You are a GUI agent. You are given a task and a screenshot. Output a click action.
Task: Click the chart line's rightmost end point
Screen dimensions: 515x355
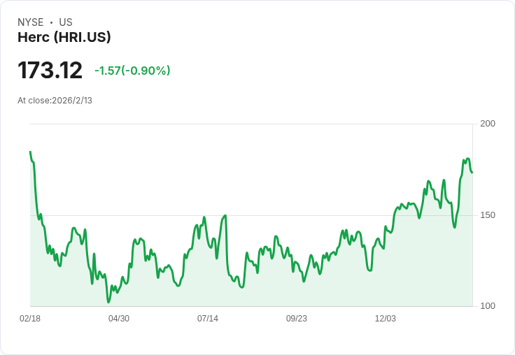click(472, 172)
